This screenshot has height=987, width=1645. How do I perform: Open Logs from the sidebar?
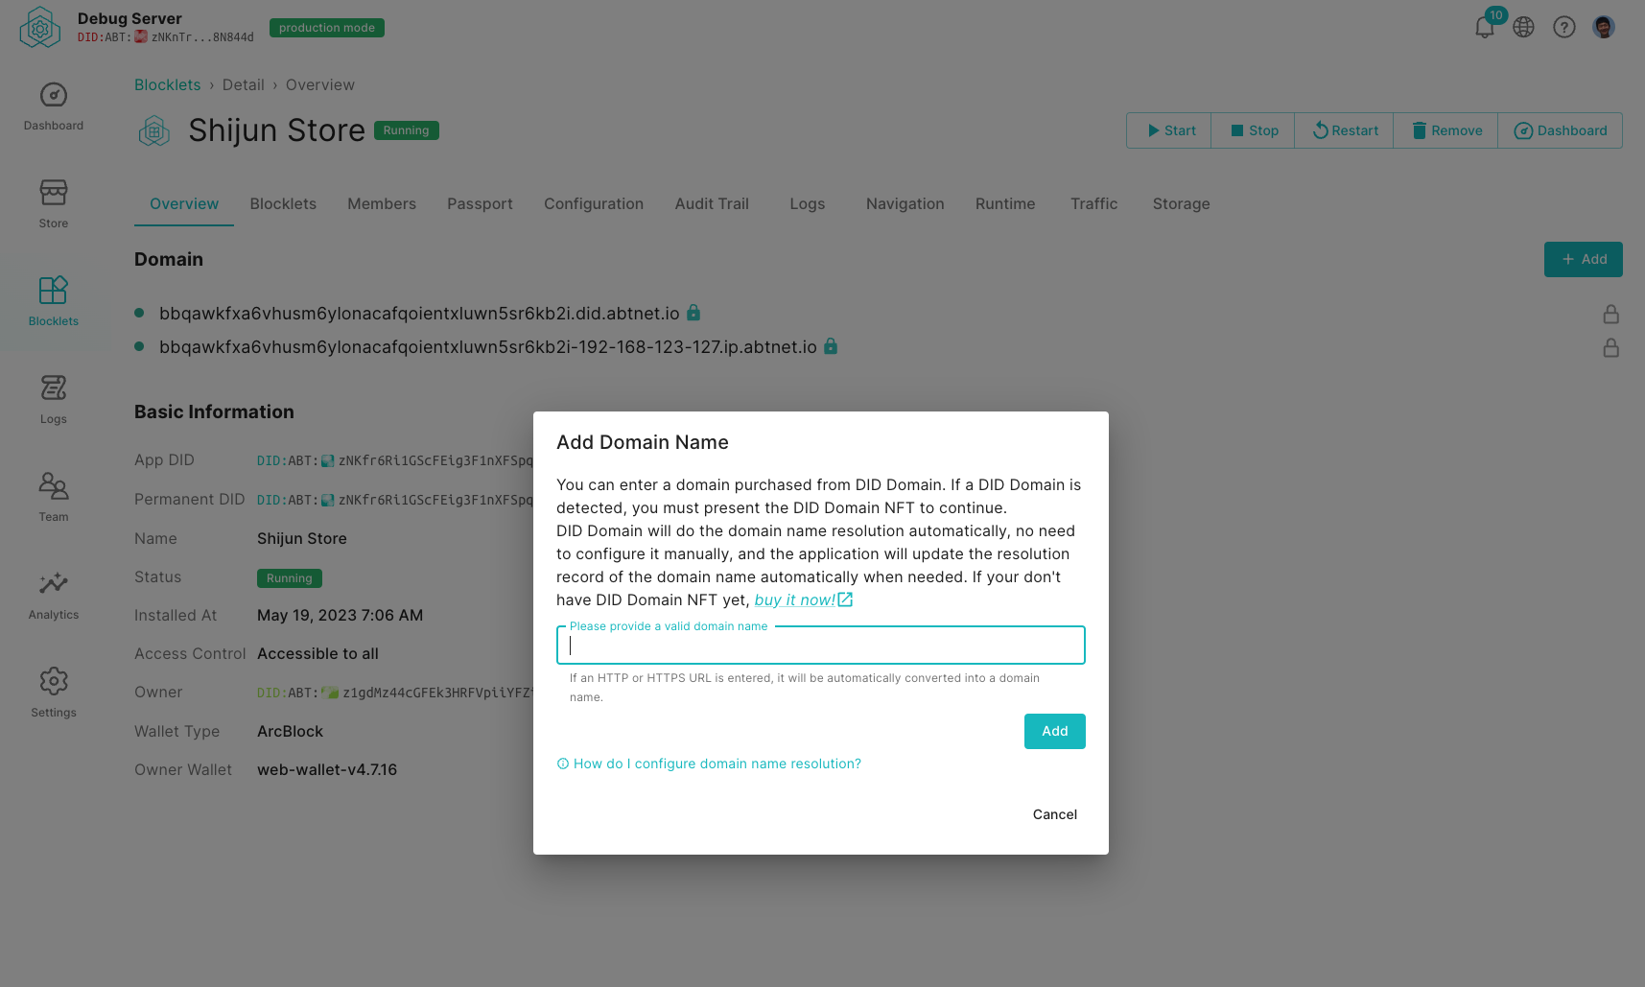coord(53,398)
